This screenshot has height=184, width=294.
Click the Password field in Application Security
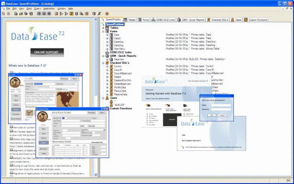coord(221,109)
